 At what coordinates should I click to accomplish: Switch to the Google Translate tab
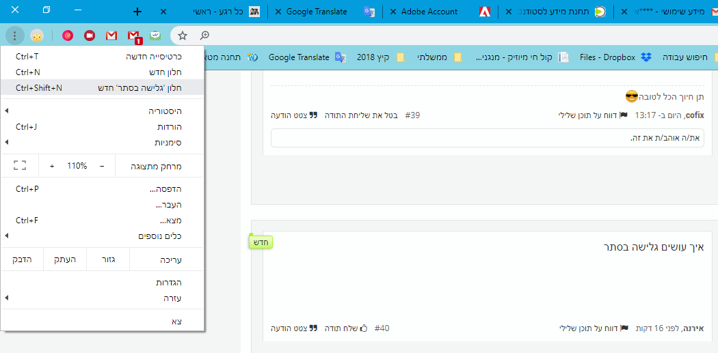click(x=325, y=12)
